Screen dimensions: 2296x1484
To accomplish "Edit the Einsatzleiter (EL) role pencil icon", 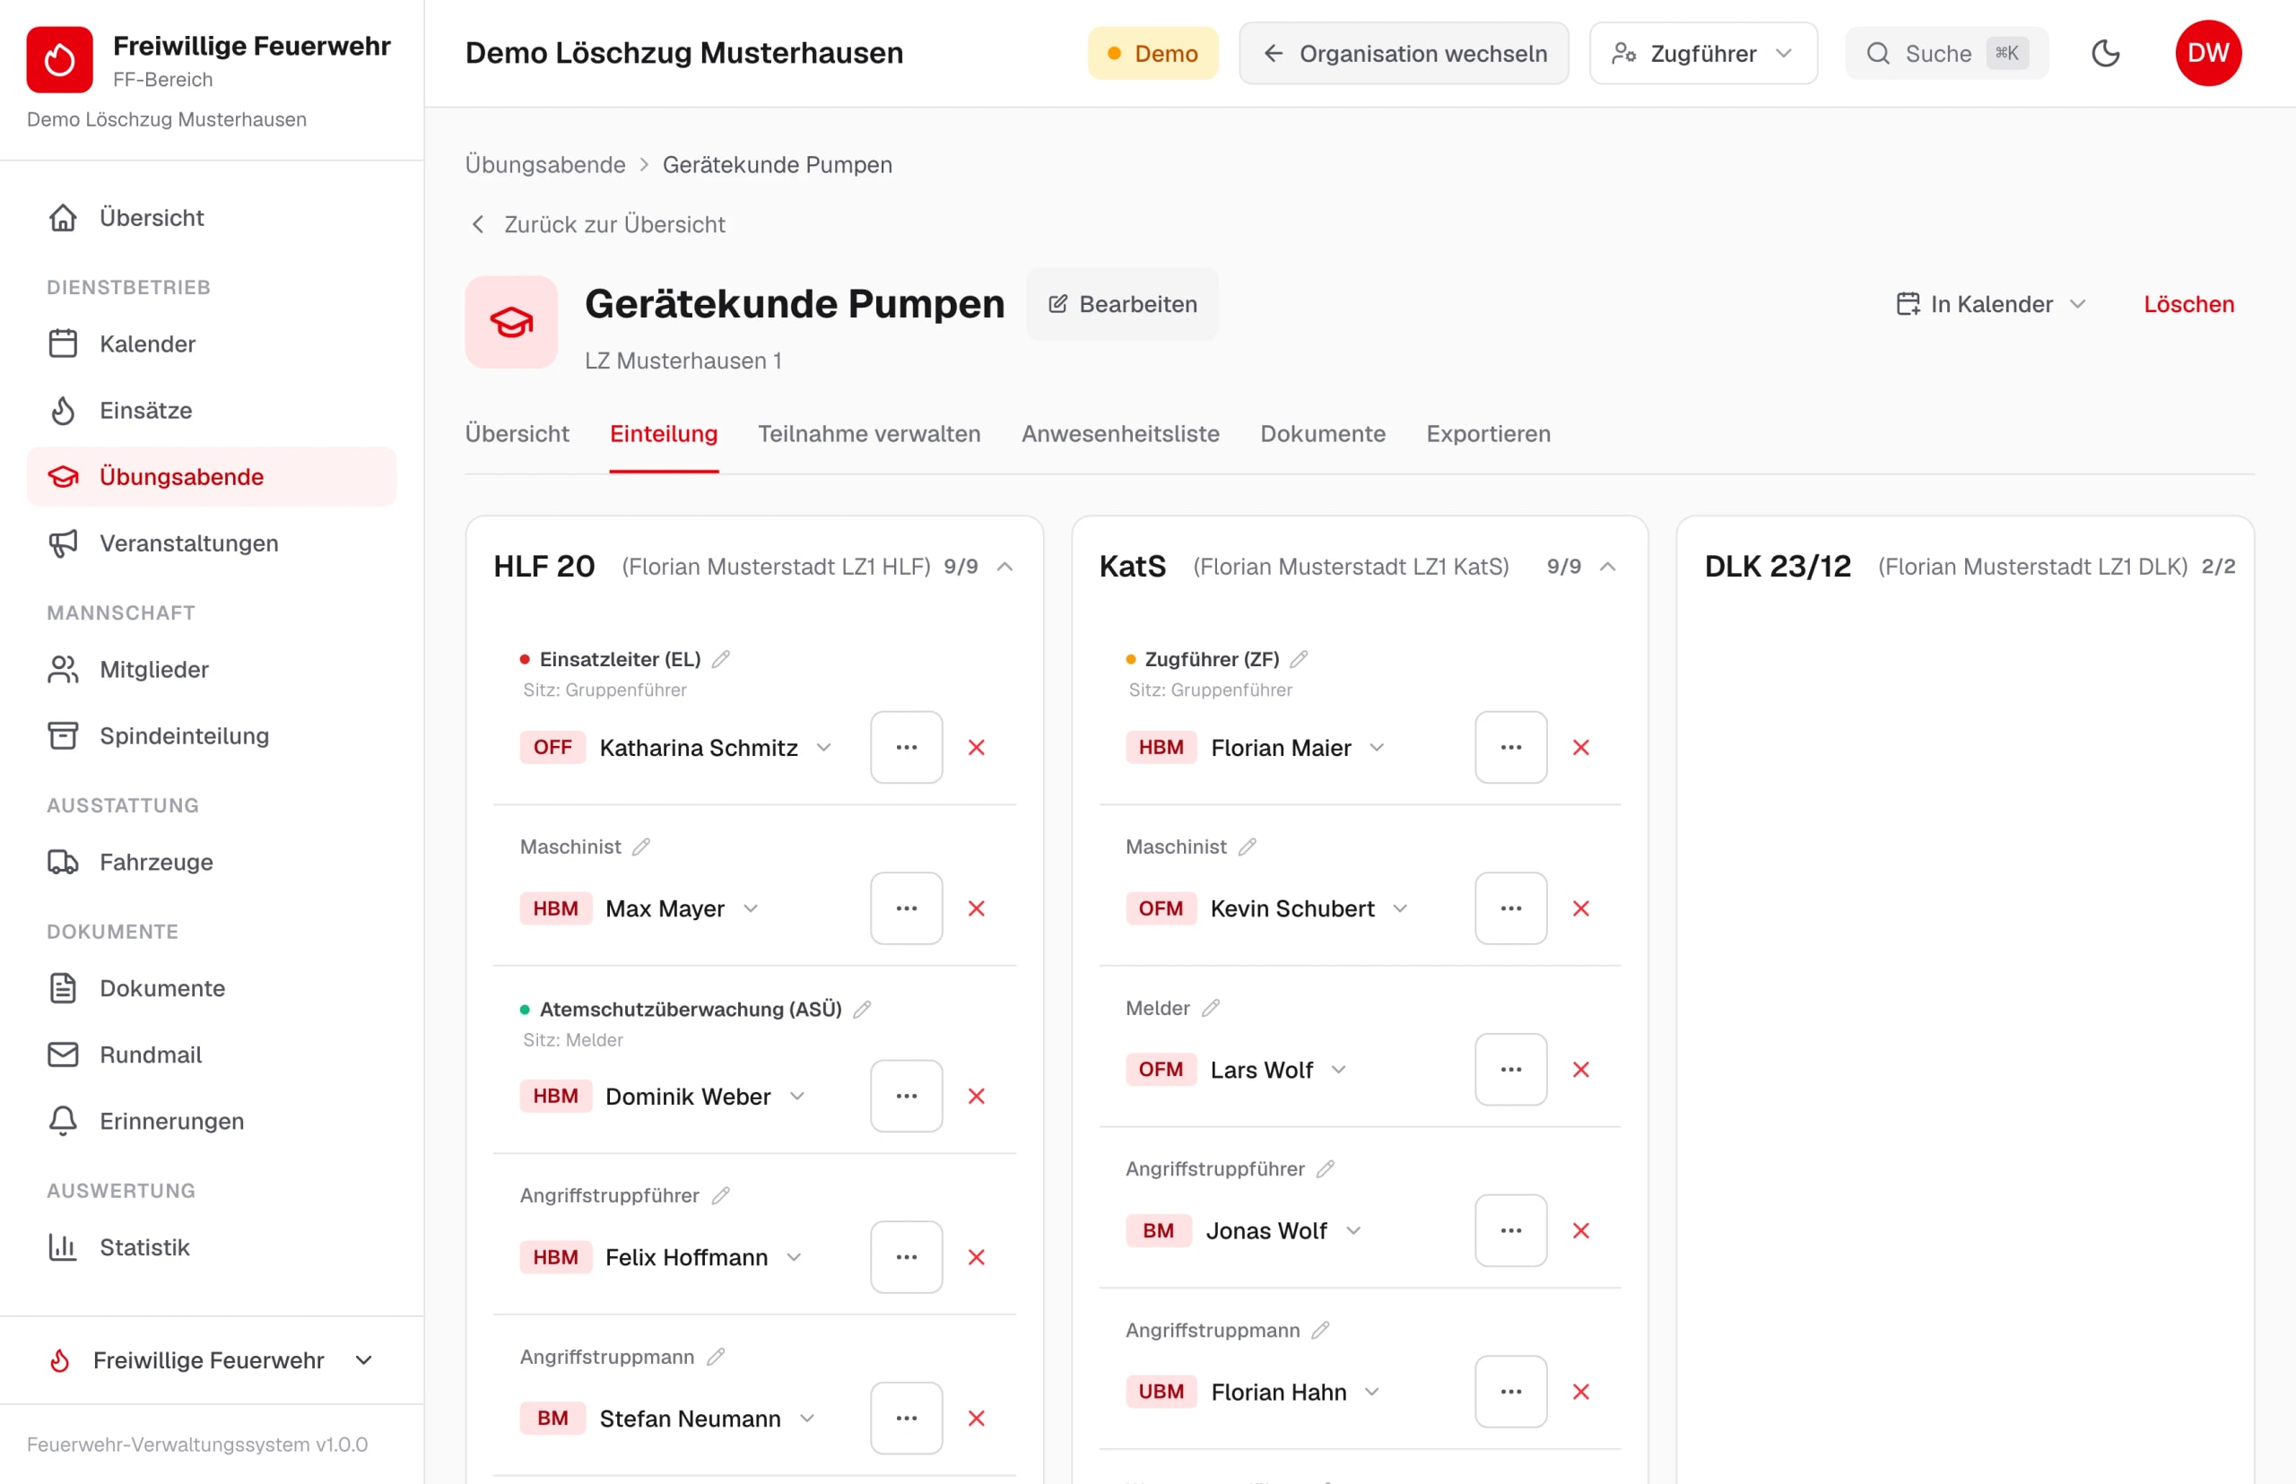I will (x=721, y=659).
